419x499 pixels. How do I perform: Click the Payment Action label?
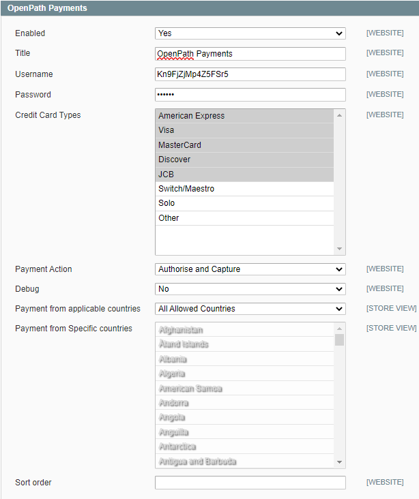point(44,269)
